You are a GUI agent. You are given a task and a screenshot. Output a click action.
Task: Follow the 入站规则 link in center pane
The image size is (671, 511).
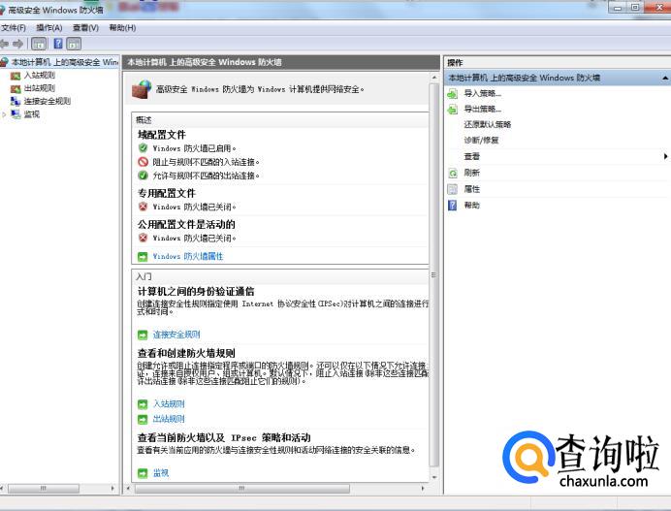(169, 404)
